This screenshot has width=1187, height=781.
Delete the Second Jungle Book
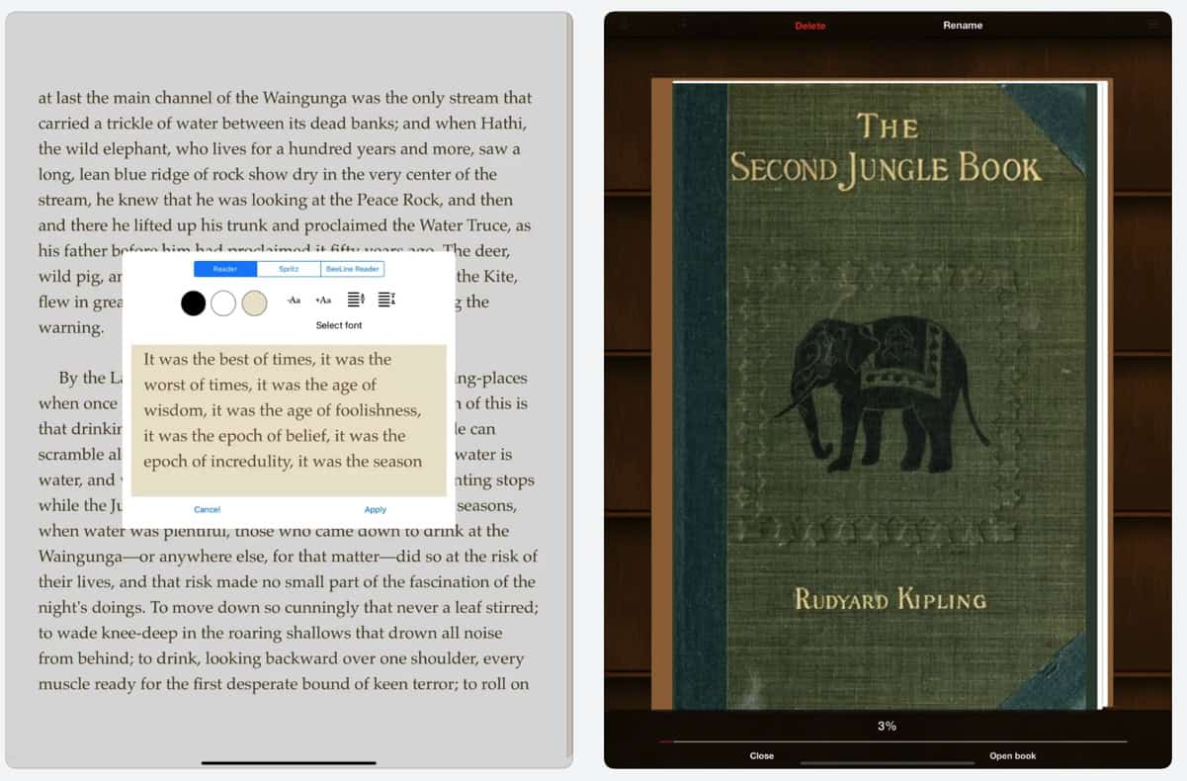[x=809, y=26]
